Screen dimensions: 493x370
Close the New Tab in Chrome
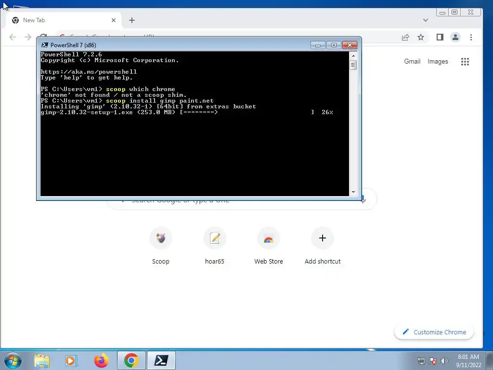pos(114,20)
